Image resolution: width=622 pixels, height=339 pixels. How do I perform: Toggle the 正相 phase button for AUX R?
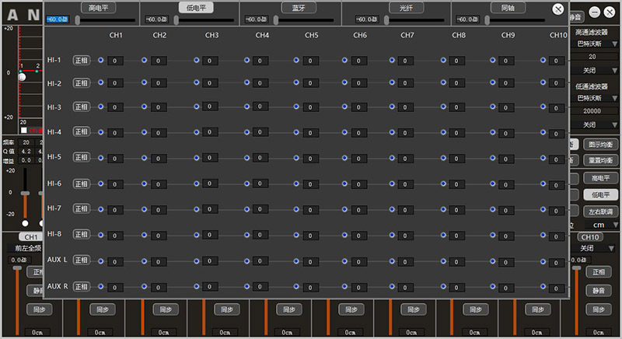tap(81, 287)
